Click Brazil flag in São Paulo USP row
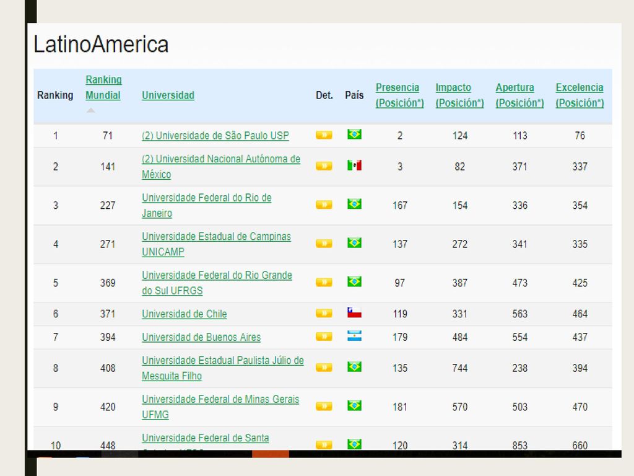Screen dimensions: 634x476 point(354,134)
